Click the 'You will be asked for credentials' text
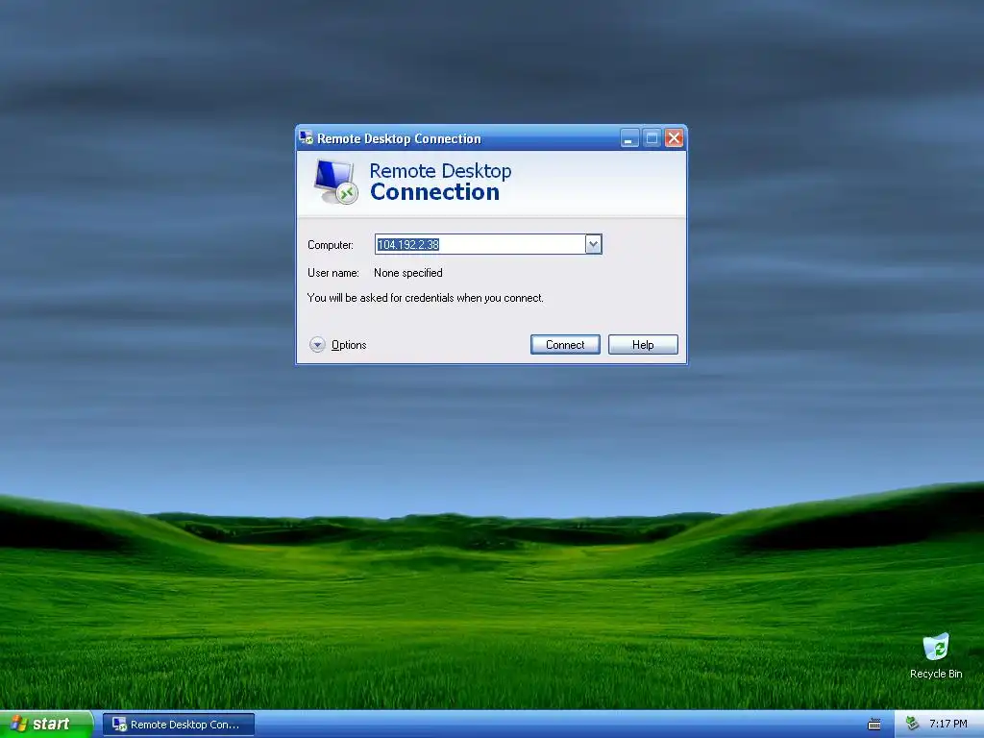The width and height of the screenshot is (984, 738). 426,298
